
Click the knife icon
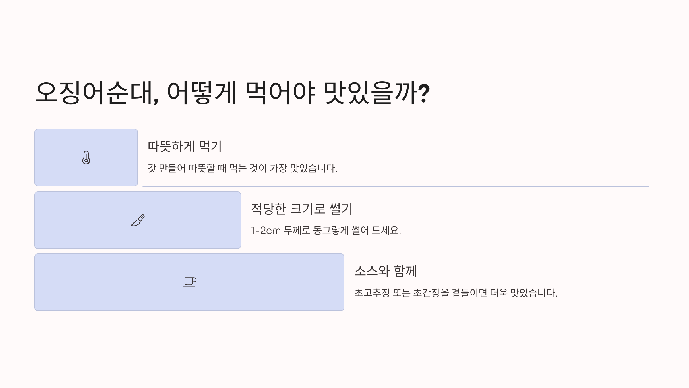click(x=138, y=220)
